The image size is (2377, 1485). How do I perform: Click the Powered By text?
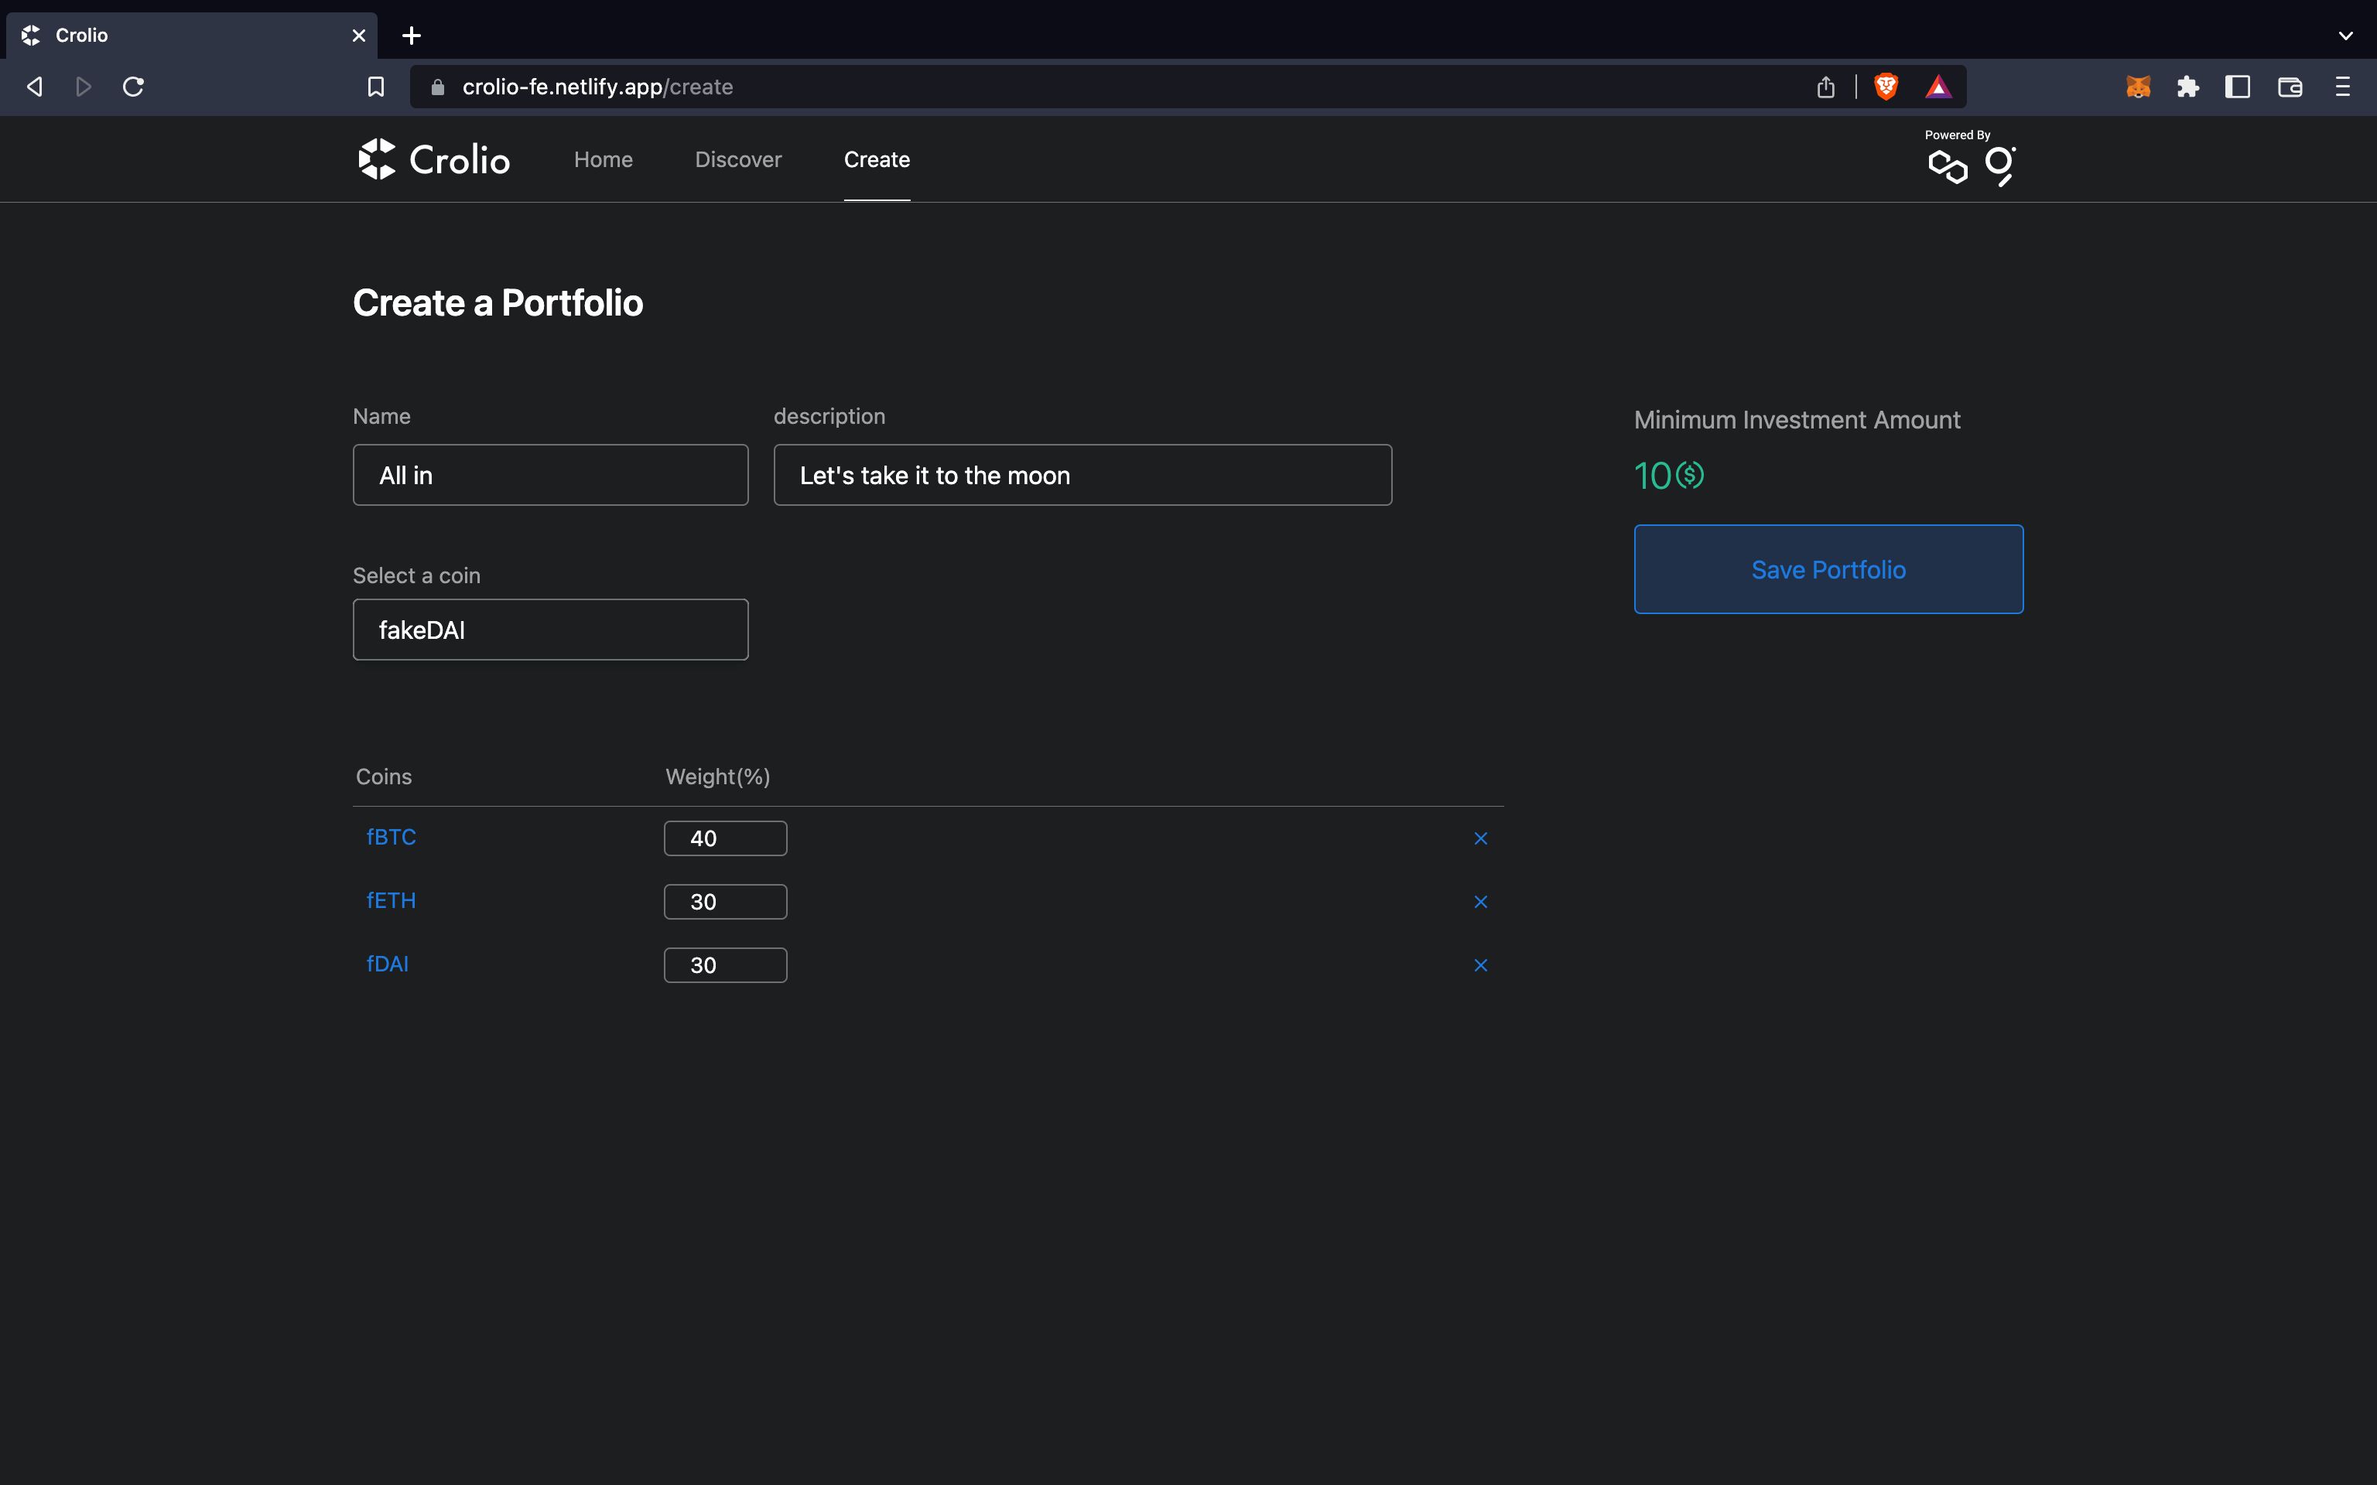1958,135
